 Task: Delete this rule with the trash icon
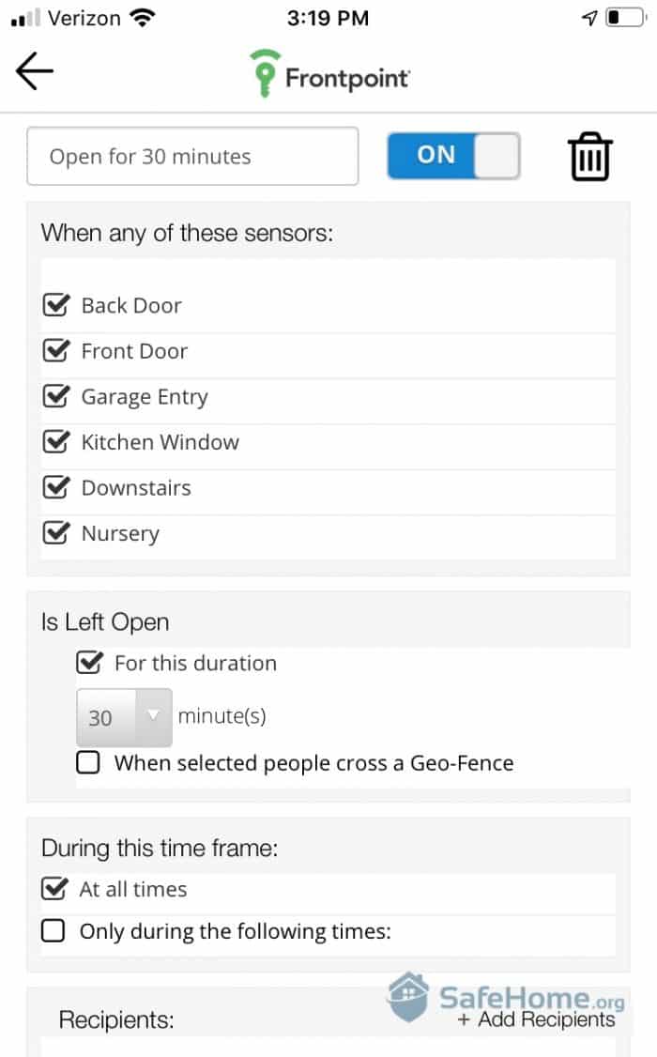click(590, 157)
